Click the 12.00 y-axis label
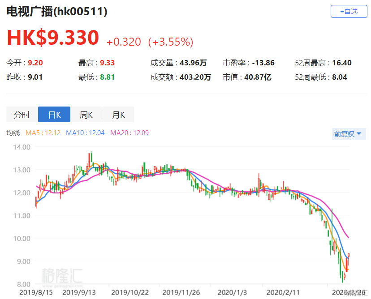 click(x=22, y=193)
